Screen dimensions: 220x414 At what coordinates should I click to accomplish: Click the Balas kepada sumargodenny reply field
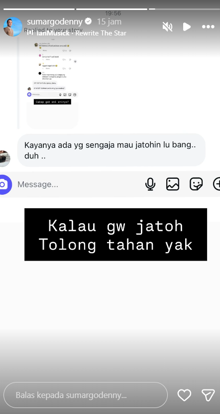point(86,395)
